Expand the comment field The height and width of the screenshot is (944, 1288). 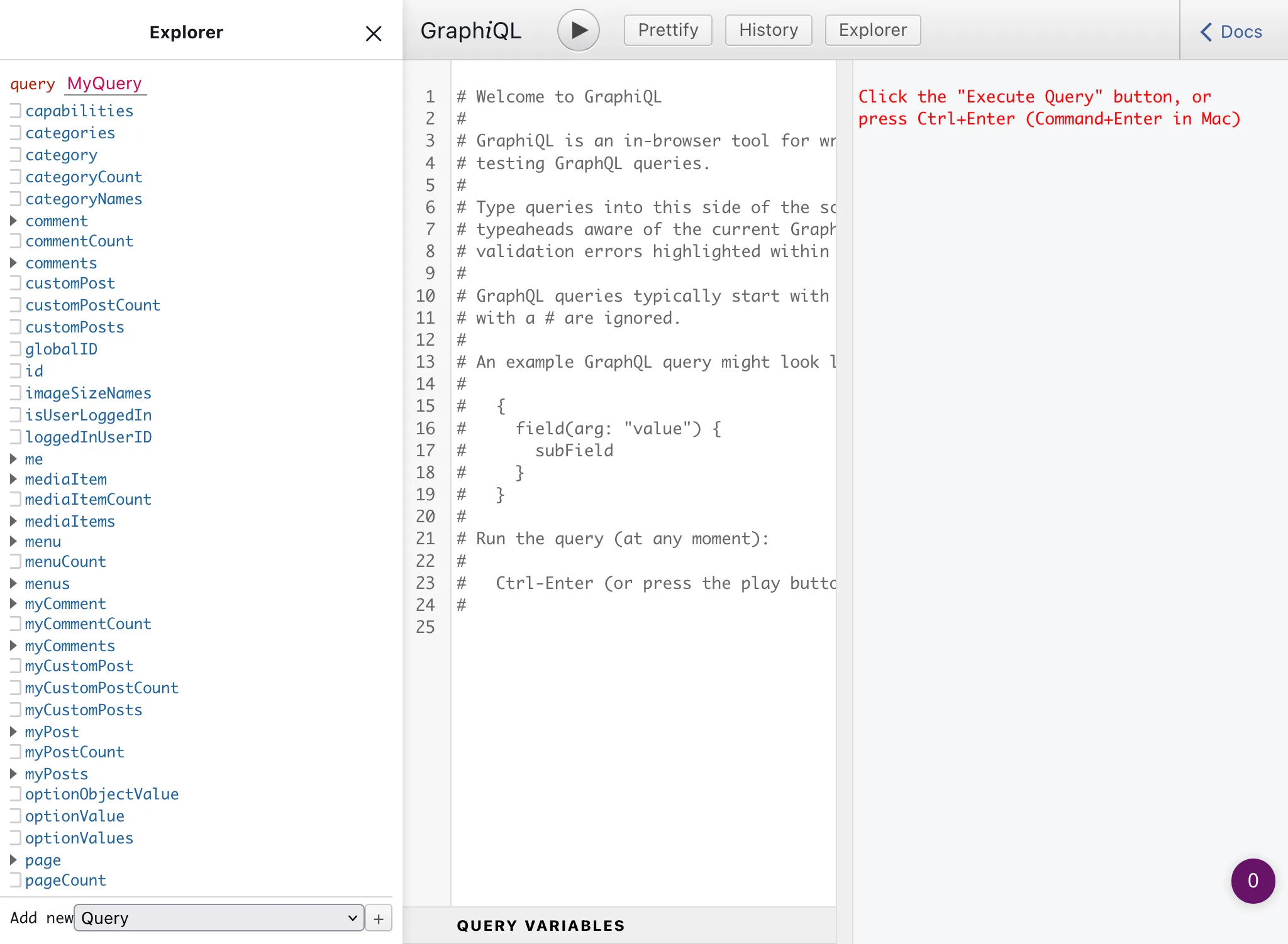coord(14,221)
